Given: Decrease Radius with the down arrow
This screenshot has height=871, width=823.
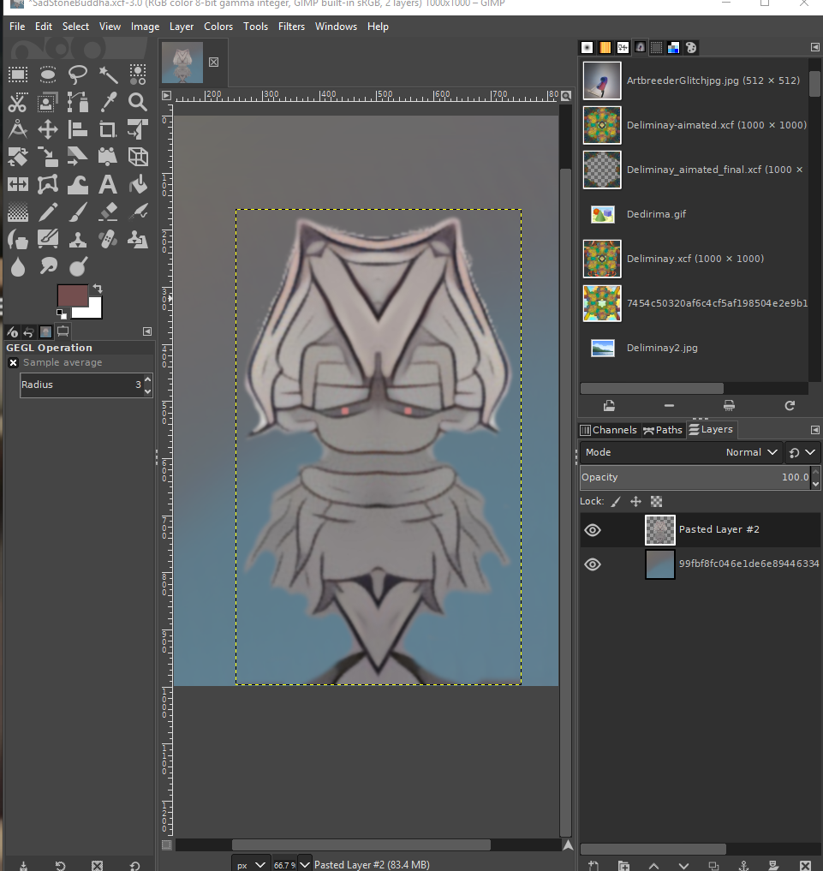Looking at the screenshot, I should (x=147, y=391).
